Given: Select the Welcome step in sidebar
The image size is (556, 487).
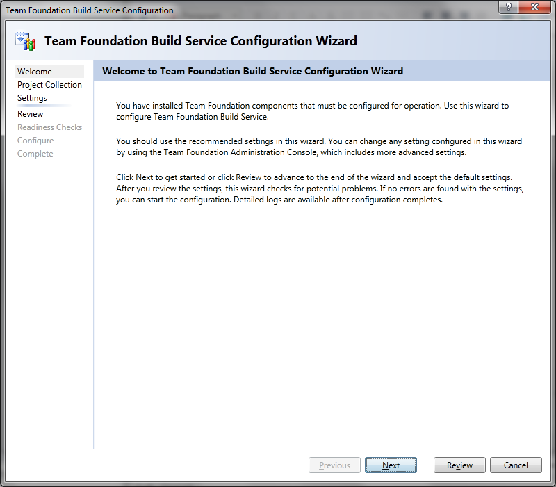Looking at the screenshot, I should 49,72.
